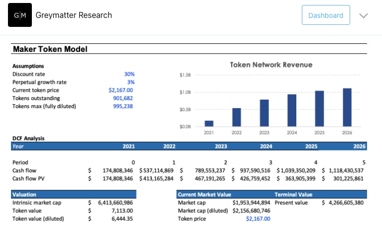Open the Greymatter Research home link
This screenshot has height=251, width=382.
(x=74, y=15)
